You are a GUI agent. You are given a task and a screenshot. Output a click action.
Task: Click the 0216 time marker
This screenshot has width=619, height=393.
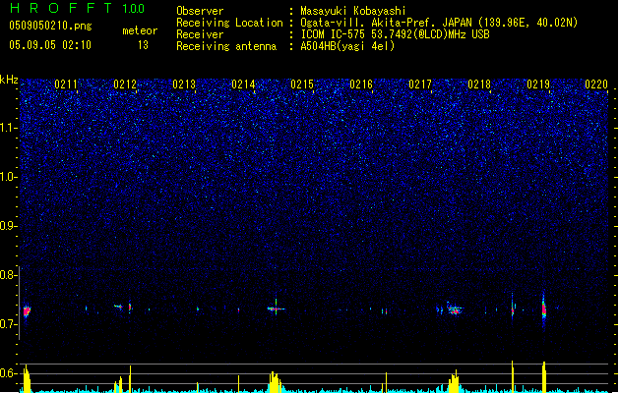(361, 84)
